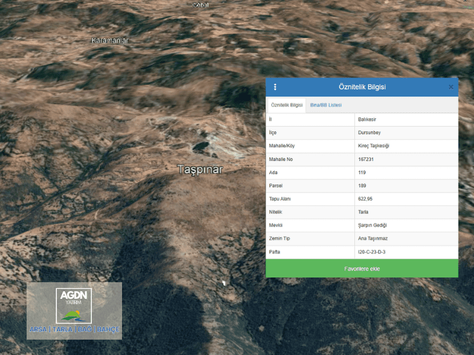Click the Zemin Tip value Ana Taşınmaz

click(x=373, y=238)
